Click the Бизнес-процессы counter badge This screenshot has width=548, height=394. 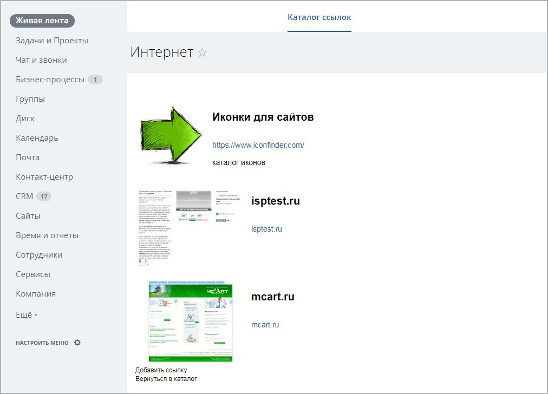[x=95, y=80]
